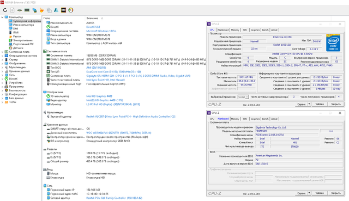Open Gigabyte GA-H81M-S2H motherboard link
This screenshot has width=349, height=201.
(x=138, y=76)
